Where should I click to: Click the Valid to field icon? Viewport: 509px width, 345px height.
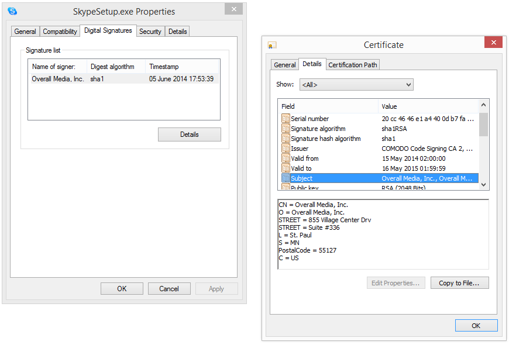point(286,168)
